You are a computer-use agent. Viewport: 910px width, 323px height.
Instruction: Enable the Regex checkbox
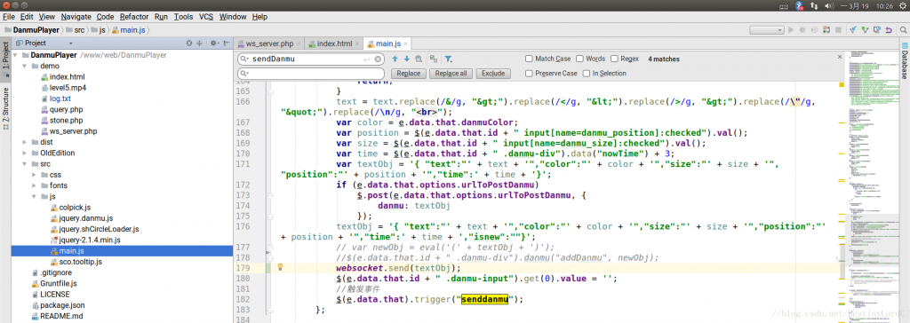tap(614, 59)
